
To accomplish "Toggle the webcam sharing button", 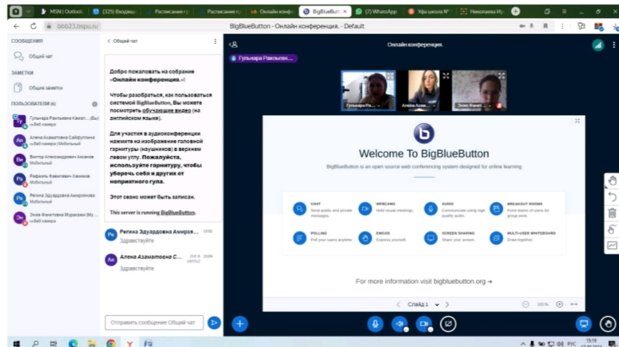I will click(x=424, y=324).
